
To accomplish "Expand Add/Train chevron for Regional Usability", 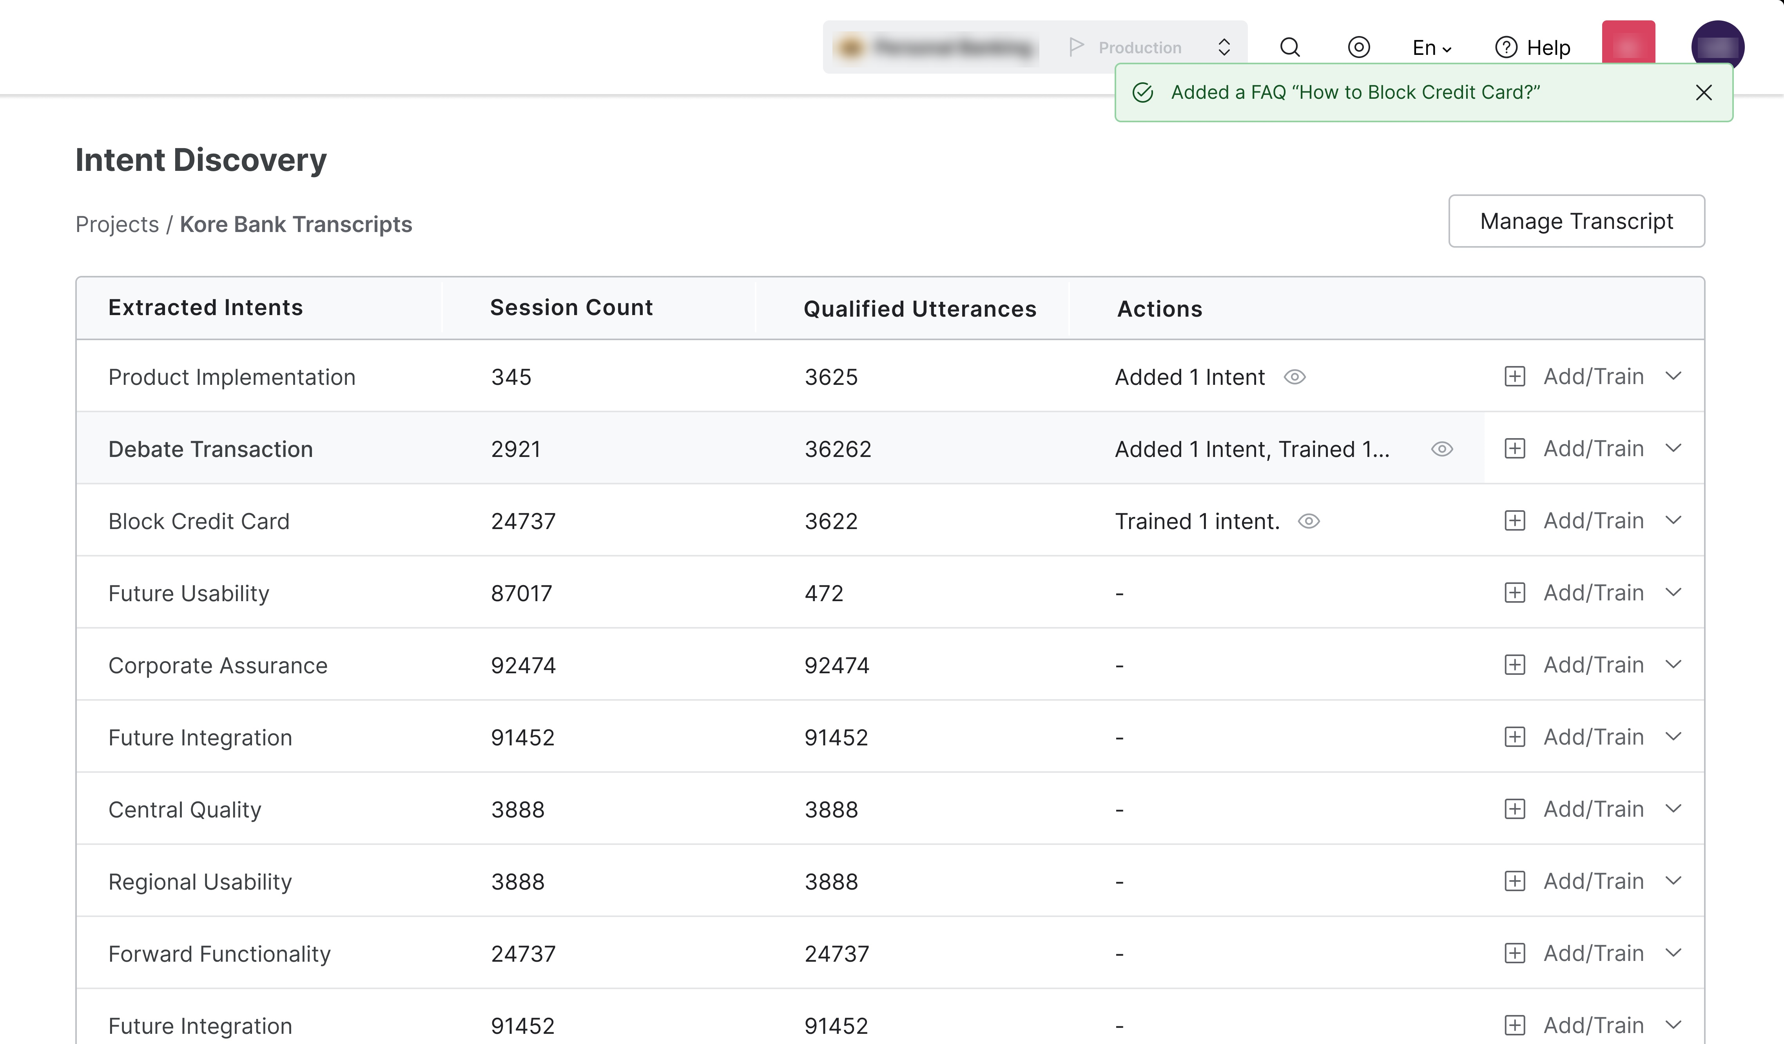I will [x=1673, y=881].
